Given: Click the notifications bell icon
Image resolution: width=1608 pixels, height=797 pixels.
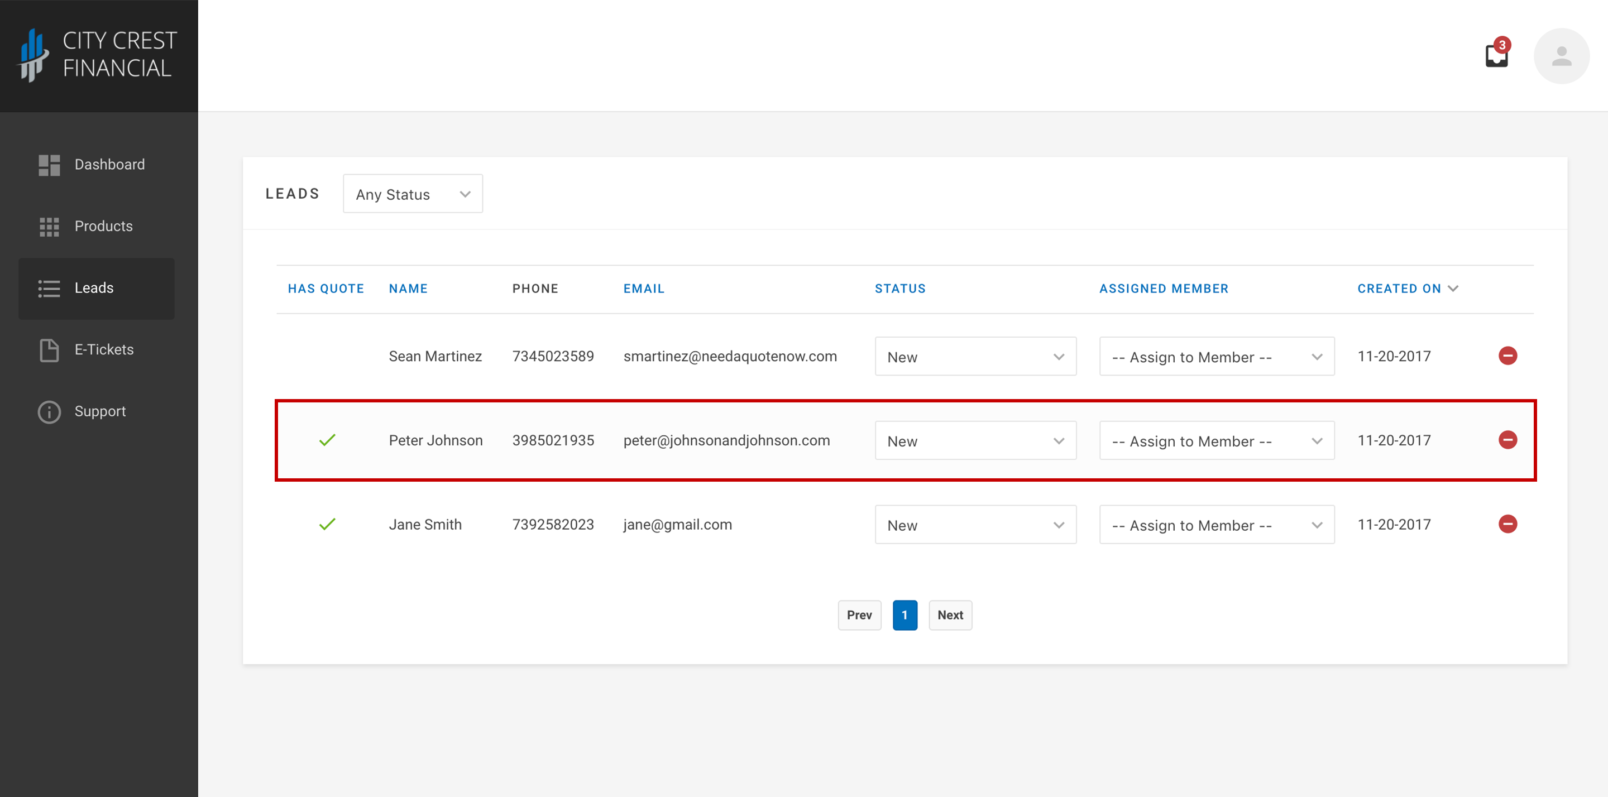Looking at the screenshot, I should (1497, 56).
